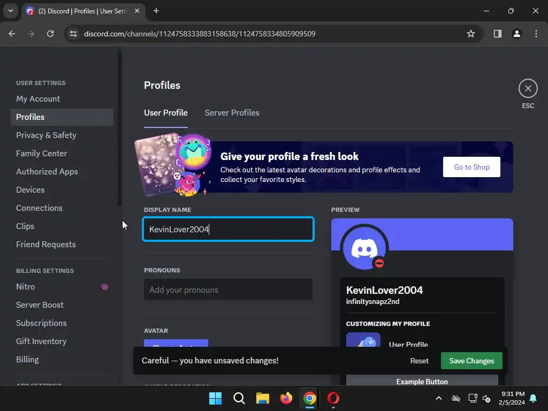Click 'infinitysnapz2nd' username in preview
This screenshot has width=548, height=411.
[x=372, y=302]
